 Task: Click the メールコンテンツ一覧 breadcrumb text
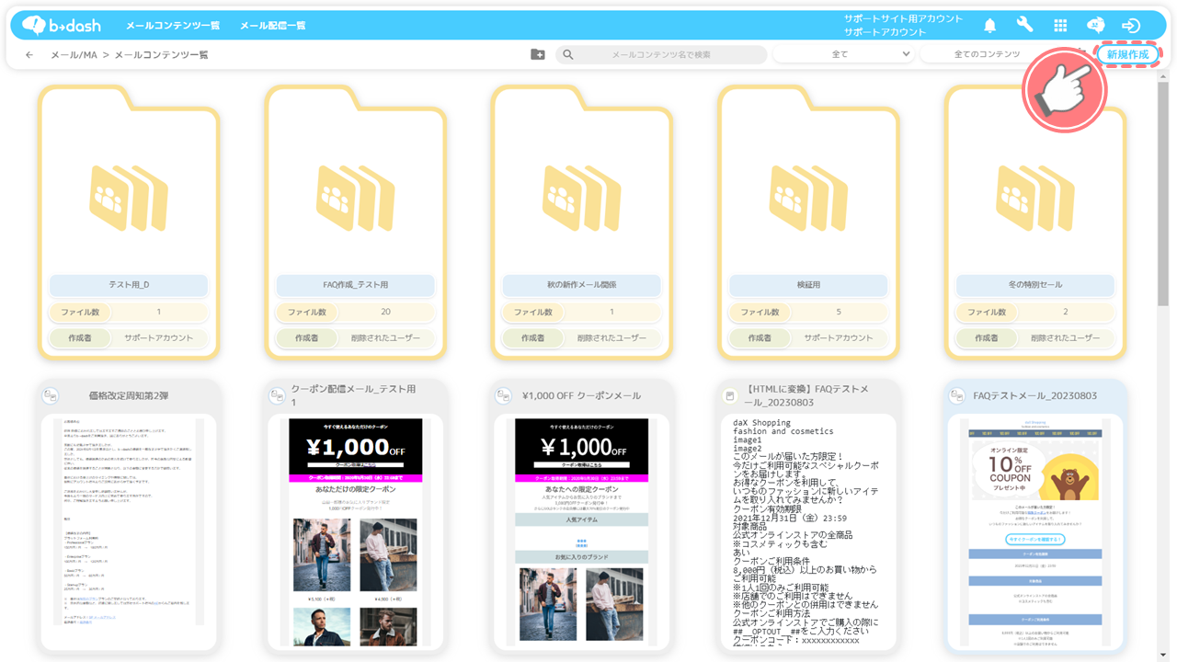coord(161,55)
